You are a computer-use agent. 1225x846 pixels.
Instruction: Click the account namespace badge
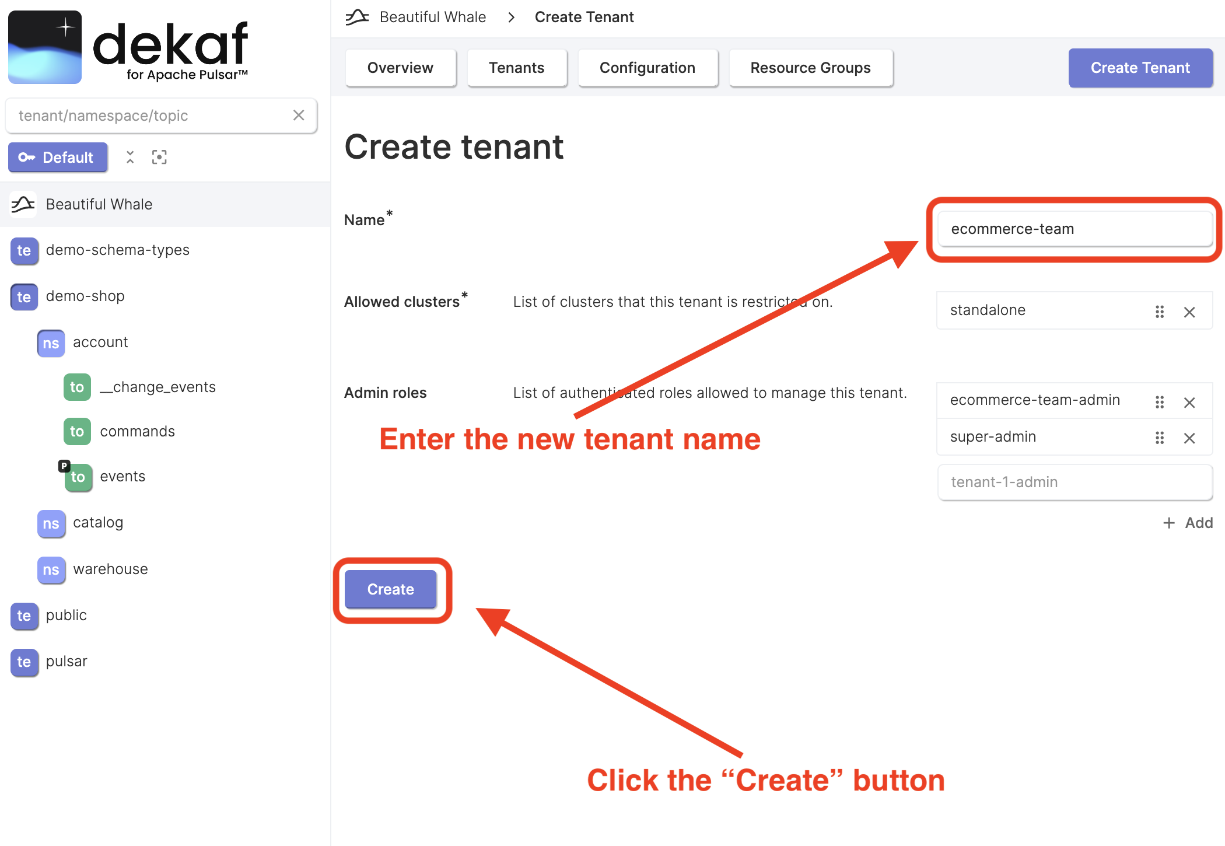point(51,343)
